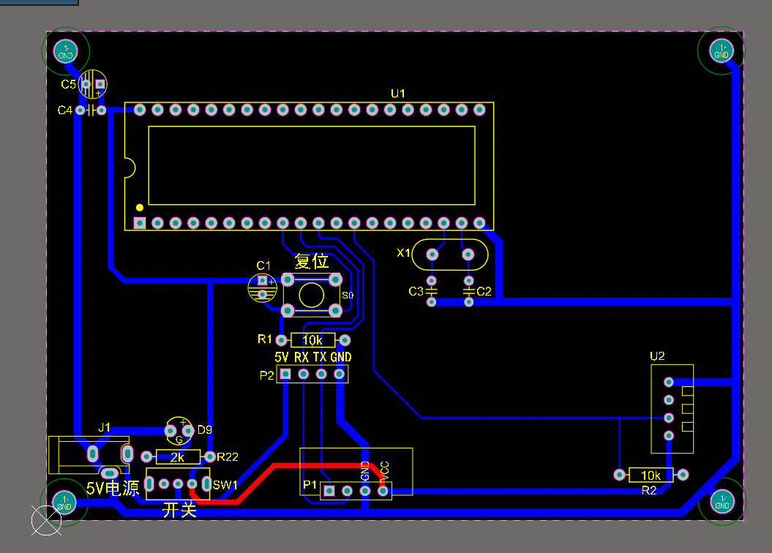The image size is (772, 553).
Task: Select the bottom-right GND mounting hole pad
Action: pos(722,502)
